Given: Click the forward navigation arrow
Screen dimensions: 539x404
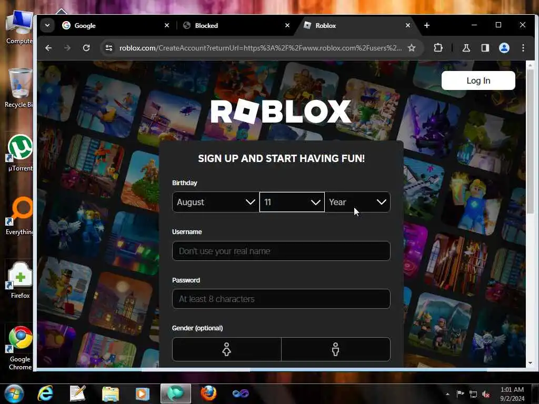Looking at the screenshot, I should pyautogui.click(x=67, y=48).
